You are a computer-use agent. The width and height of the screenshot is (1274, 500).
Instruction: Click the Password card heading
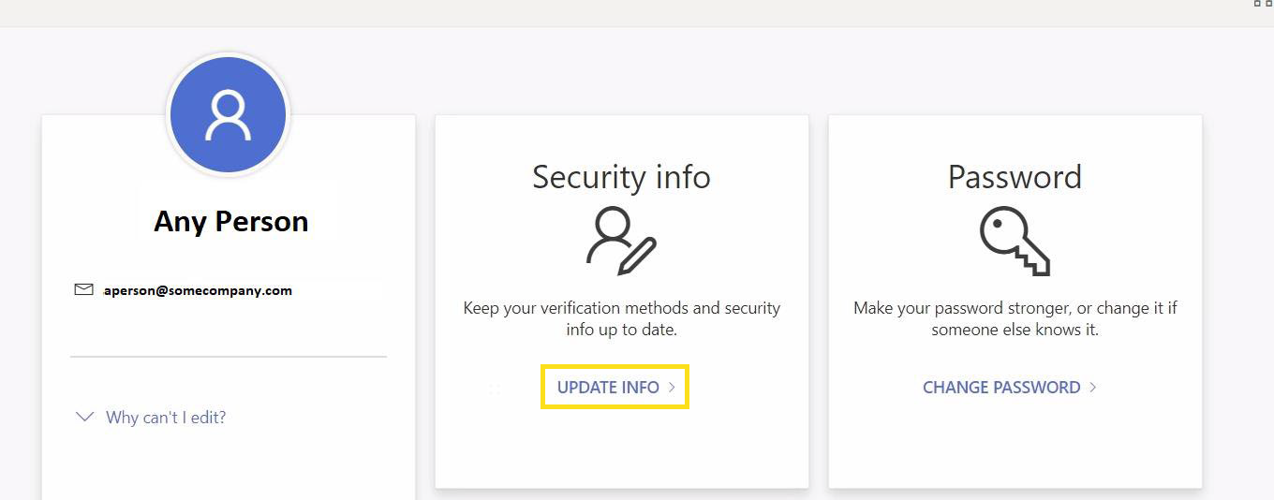point(1015,177)
